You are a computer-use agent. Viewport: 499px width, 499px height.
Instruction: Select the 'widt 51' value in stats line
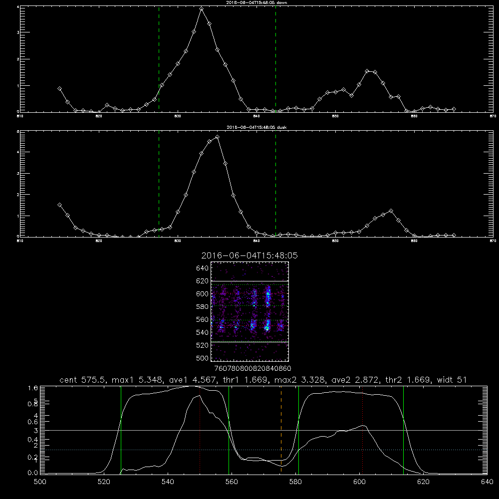[452, 380]
